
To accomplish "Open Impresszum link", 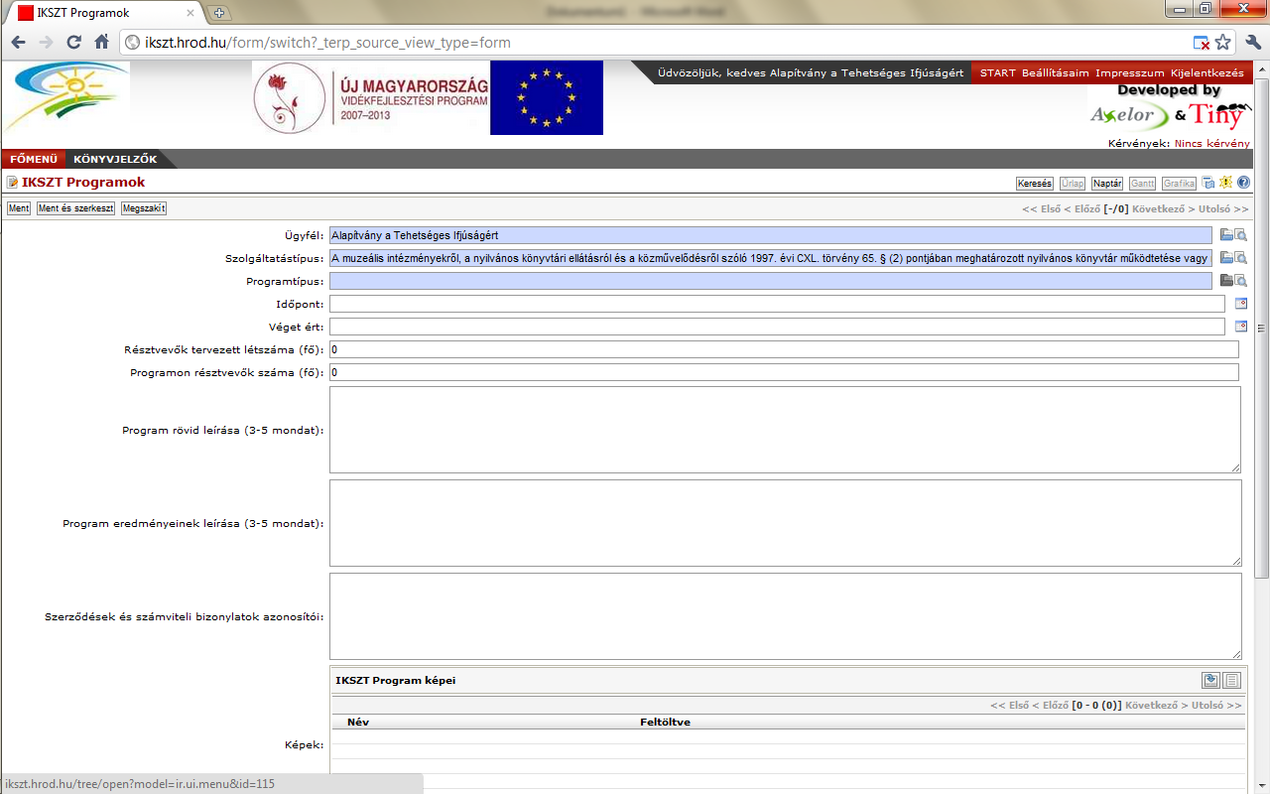I will pos(1130,73).
